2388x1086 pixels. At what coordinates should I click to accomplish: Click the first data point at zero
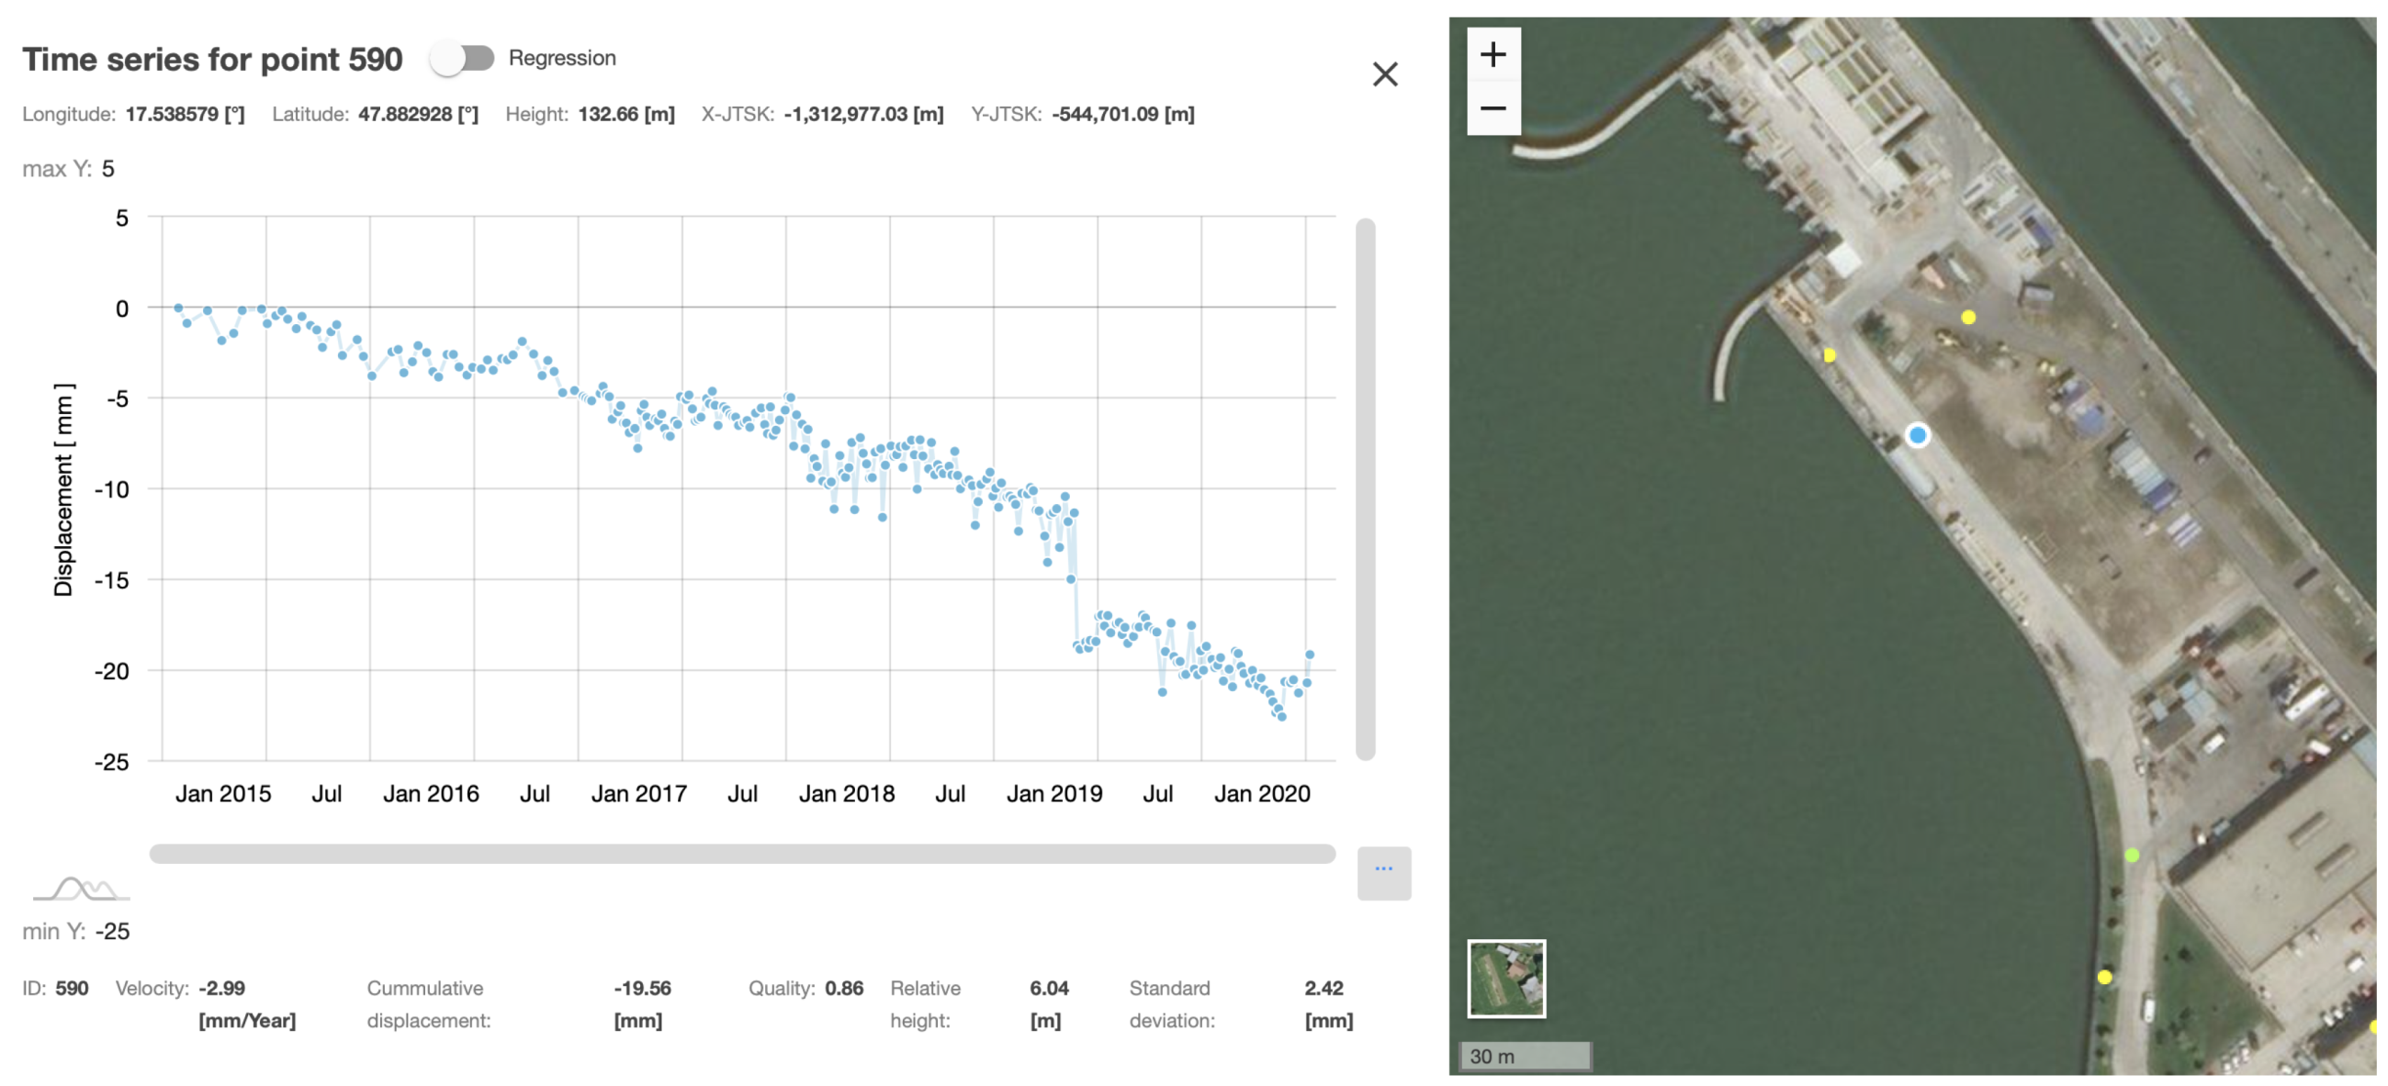(x=178, y=308)
